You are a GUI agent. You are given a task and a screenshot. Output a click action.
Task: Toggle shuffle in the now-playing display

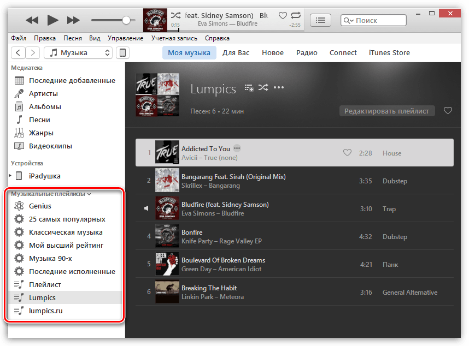pyautogui.click(x=175, y=15)
